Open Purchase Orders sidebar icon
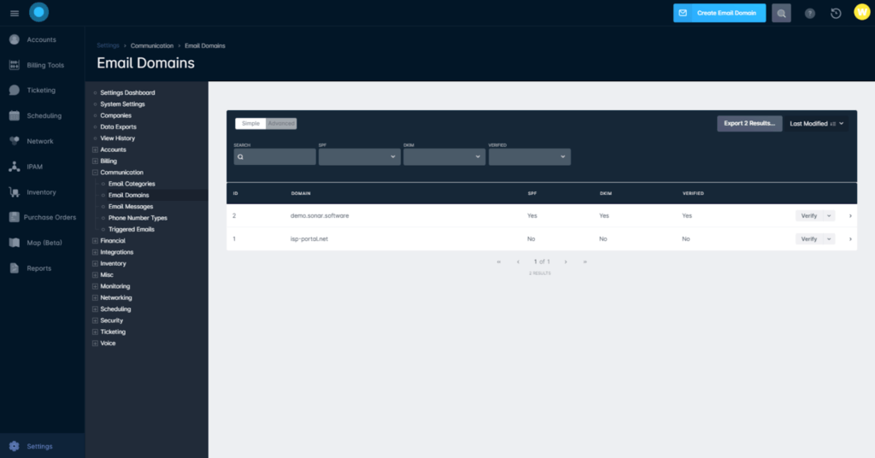The height and width of the screenshot is (458, 875). [x=15, y=218]
